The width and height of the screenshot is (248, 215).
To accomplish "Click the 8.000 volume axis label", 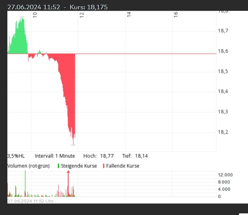I will 224,182.
